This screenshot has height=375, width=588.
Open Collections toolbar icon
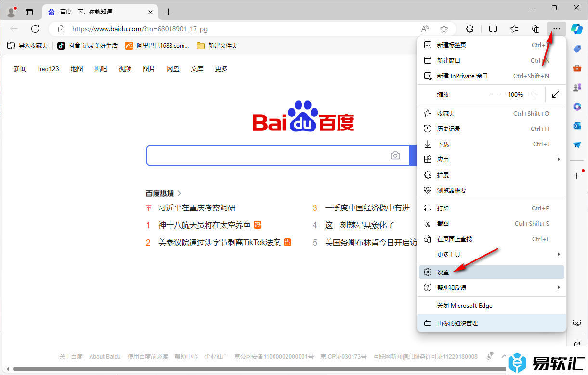click(x=536, y=29)
